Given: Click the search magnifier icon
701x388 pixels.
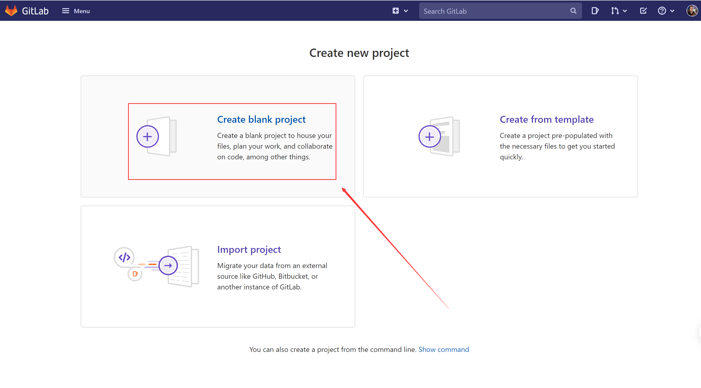Looking at the screenshot, I should click(573, 11).
